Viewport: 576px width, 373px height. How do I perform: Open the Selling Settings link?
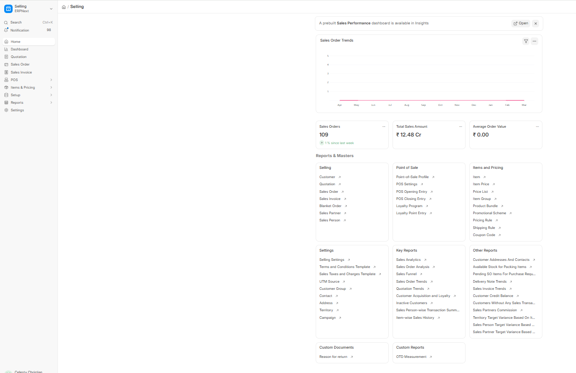tap(332, 260)
